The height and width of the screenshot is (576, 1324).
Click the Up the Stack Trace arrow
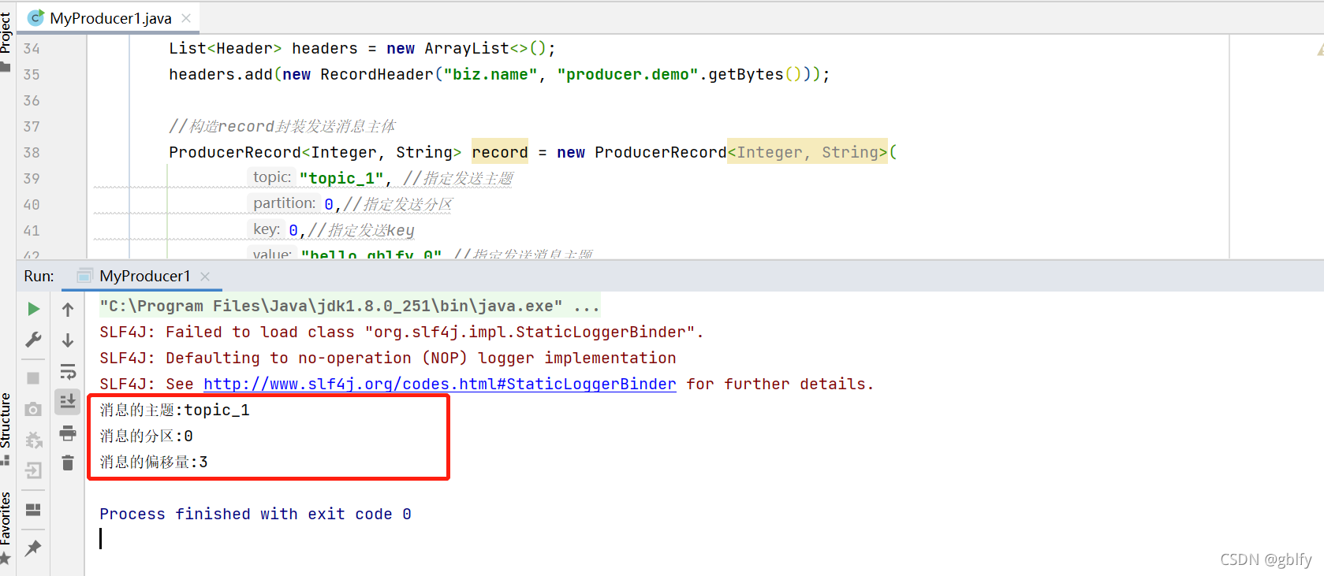click(x=68, y=310)
